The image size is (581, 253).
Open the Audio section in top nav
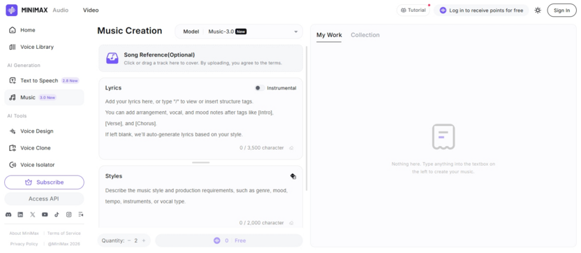(x=60, y=10)
